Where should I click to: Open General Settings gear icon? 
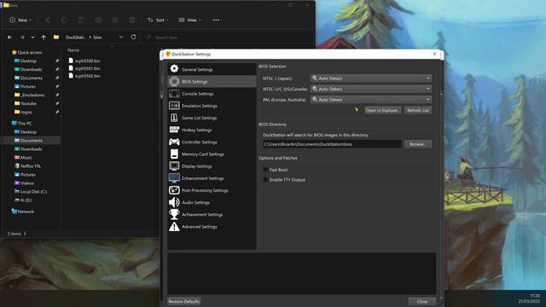(174, 69)
